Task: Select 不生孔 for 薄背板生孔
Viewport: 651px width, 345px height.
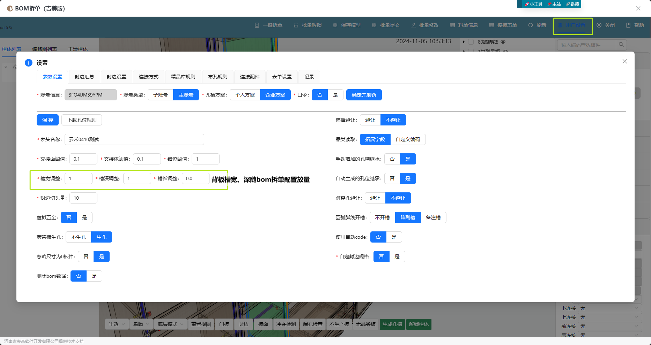Action: [x=79, y=237]
